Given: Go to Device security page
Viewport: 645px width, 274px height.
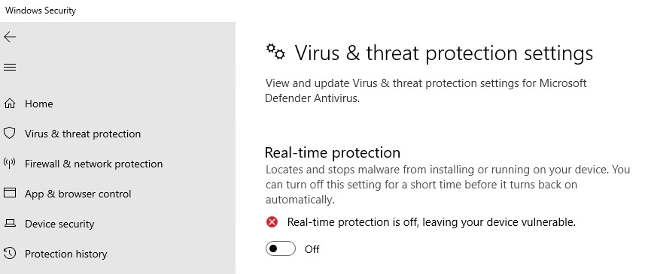Looking at the screenshot, I should click(59, 224).
